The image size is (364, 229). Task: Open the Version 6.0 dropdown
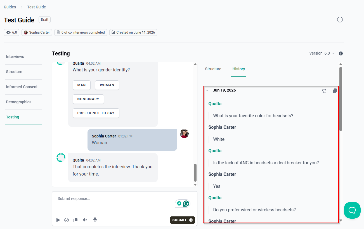[x=322, y=53]
